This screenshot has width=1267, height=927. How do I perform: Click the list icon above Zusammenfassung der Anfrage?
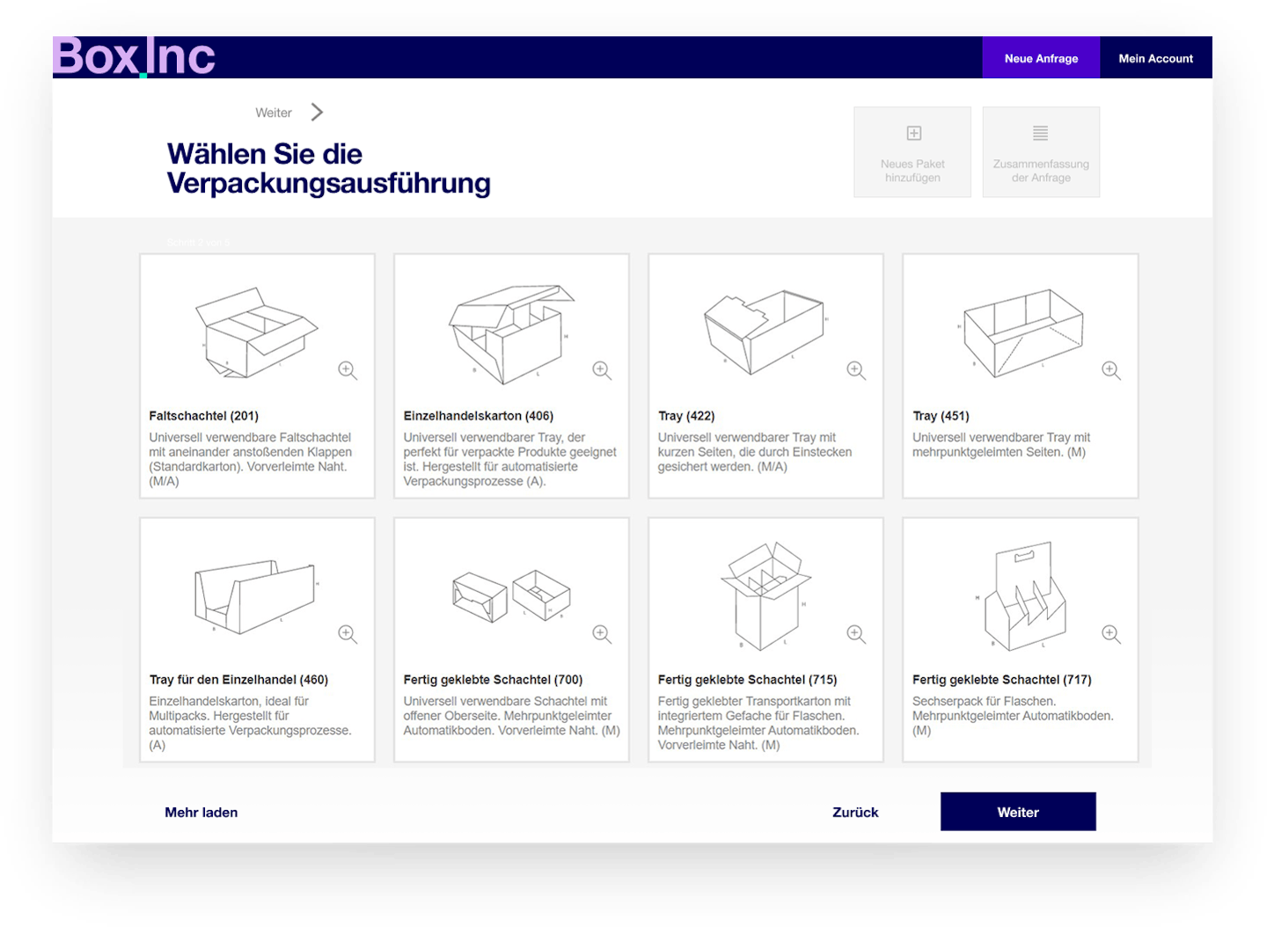pyautogui.click(x=1040, y=134)
